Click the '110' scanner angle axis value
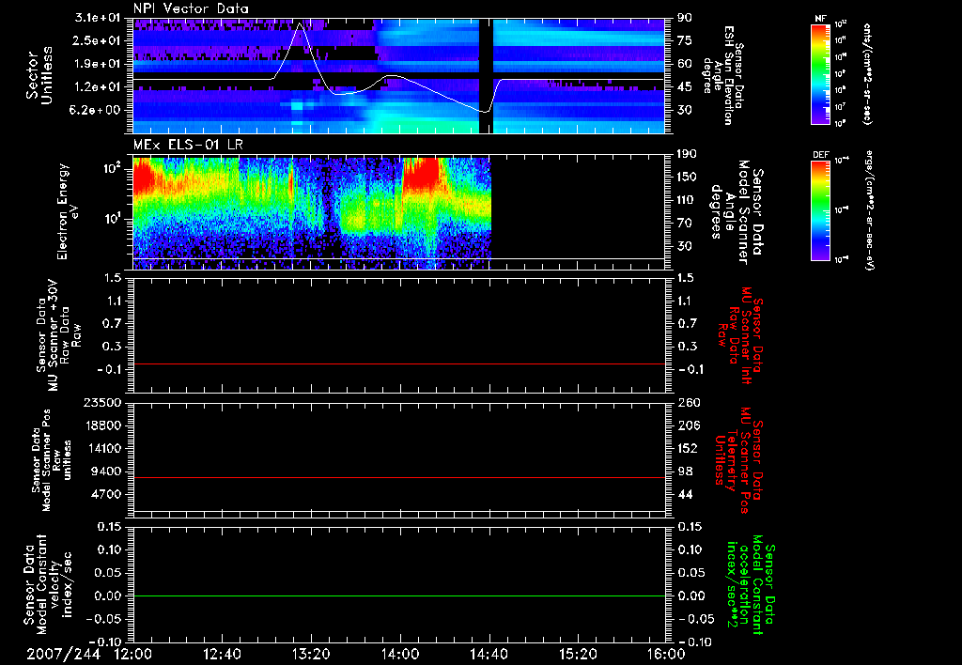 (687, 199)
